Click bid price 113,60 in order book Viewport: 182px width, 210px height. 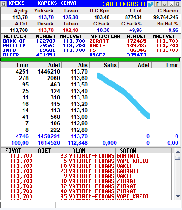tap(79, 78)
